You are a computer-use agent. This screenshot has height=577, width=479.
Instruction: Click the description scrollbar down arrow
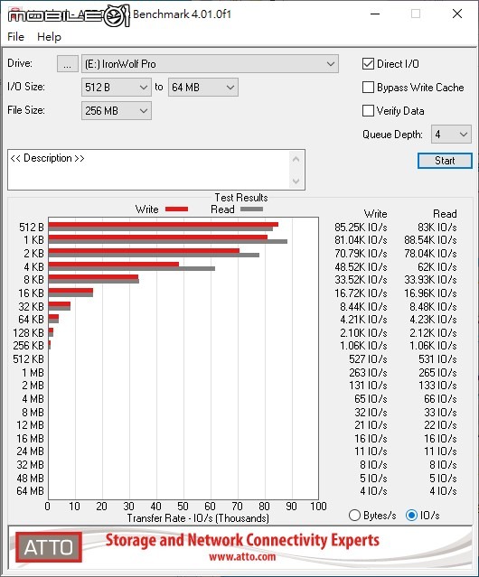point(296,181)
